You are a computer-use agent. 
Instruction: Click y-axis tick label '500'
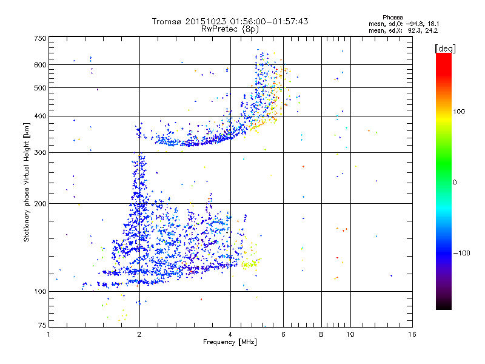coord(40,88)
